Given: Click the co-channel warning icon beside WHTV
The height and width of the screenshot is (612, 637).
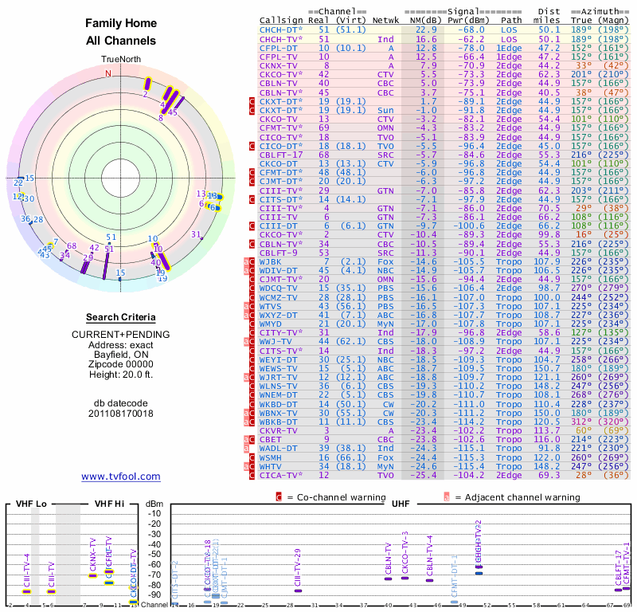Looking at the screenshot, I should (x=252, y=466).
